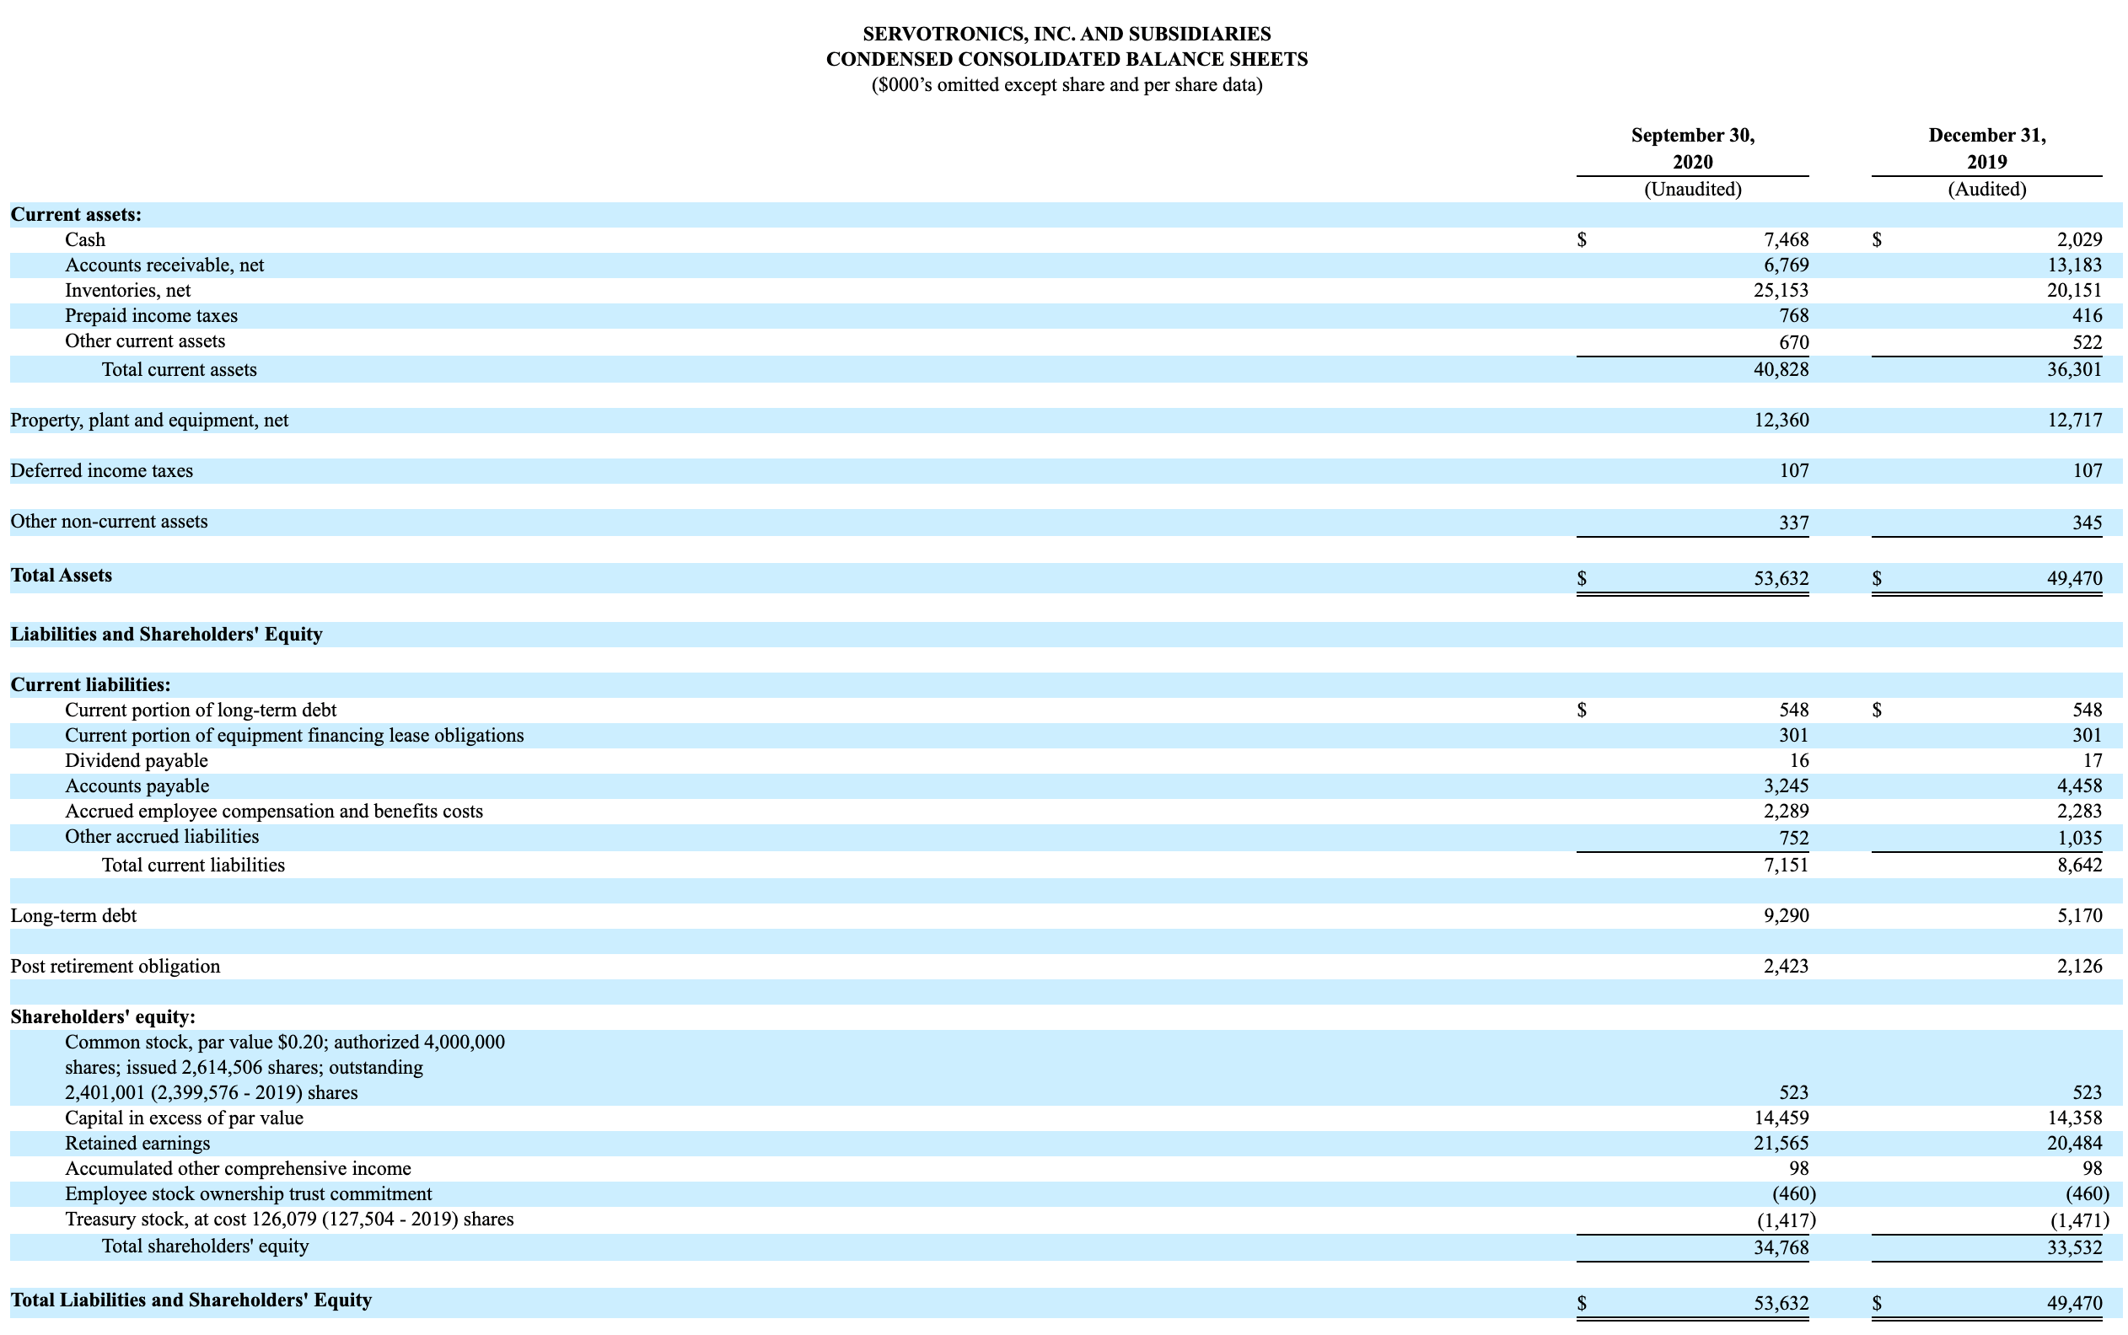Select long-term debt value 5,170
The width and height of the screenshot is (2128, 1335).
tap(2079, 916)
